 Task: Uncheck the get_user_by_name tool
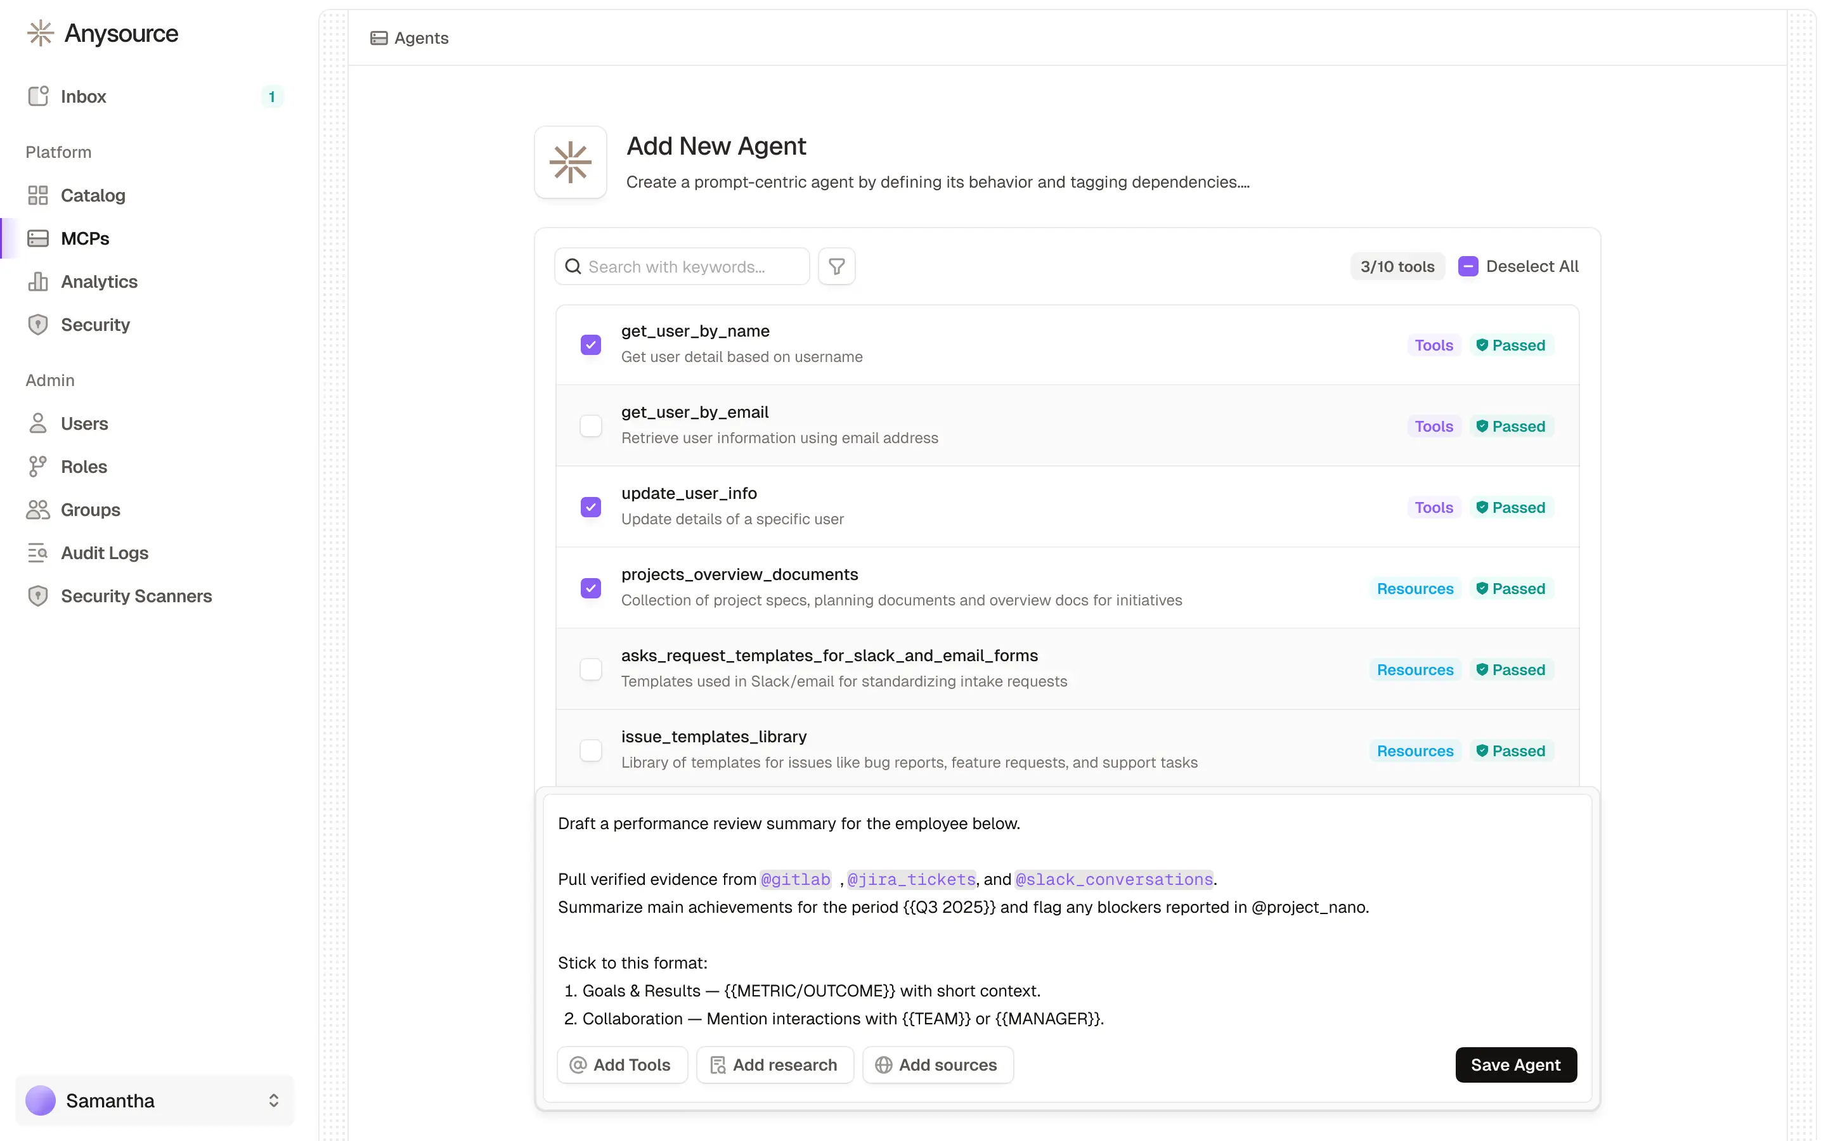(x=591, y=345)
